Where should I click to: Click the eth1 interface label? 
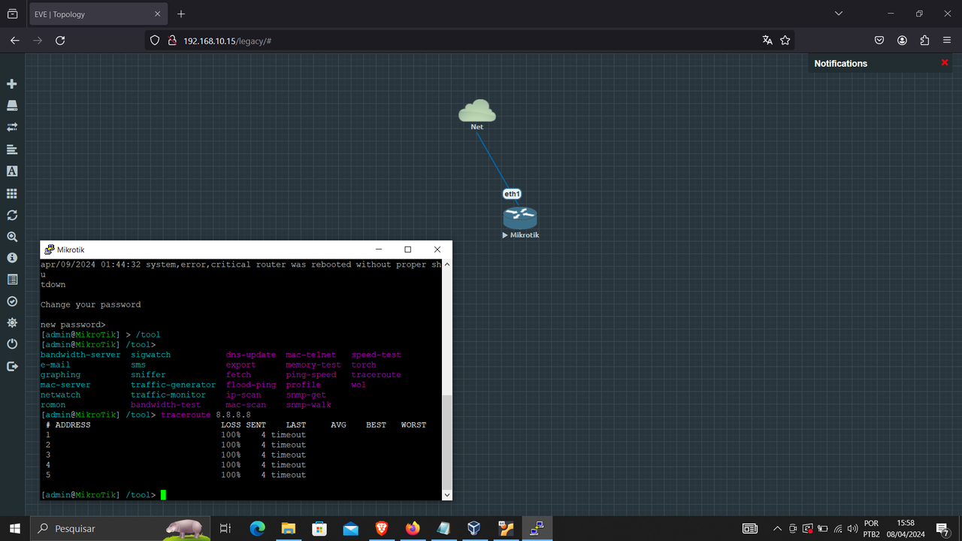coord(512,194)
